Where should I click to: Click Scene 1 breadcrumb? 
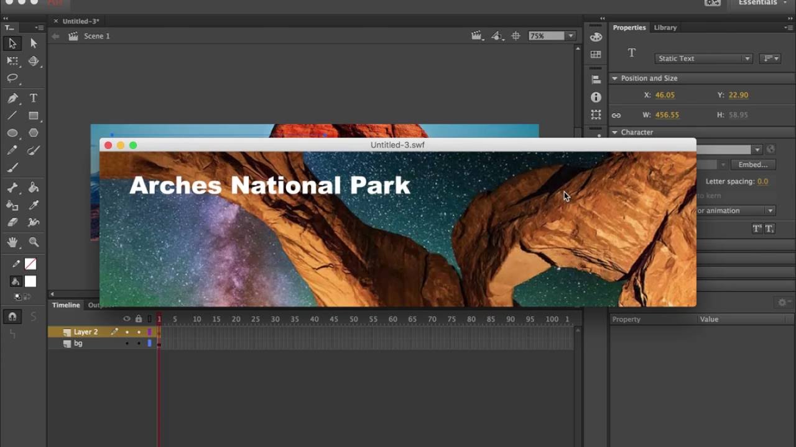(x=96, y=36)
